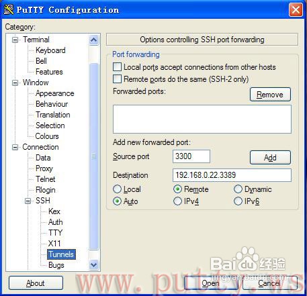
Task: Collapse the Terminal tree node
Action: point(15,40)
